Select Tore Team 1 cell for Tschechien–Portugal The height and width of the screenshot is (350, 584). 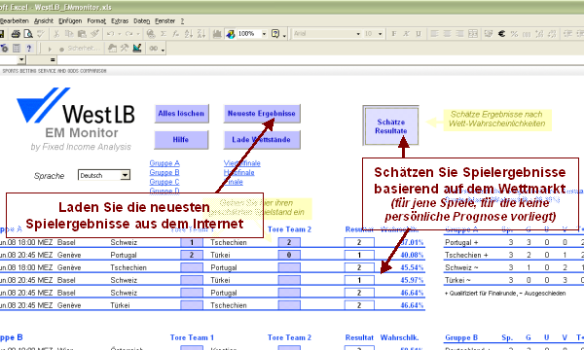tap(192, 267)
